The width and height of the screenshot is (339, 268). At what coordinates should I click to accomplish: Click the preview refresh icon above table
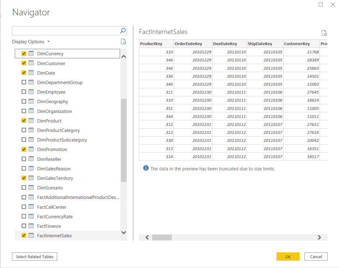(x=324, y=33)
